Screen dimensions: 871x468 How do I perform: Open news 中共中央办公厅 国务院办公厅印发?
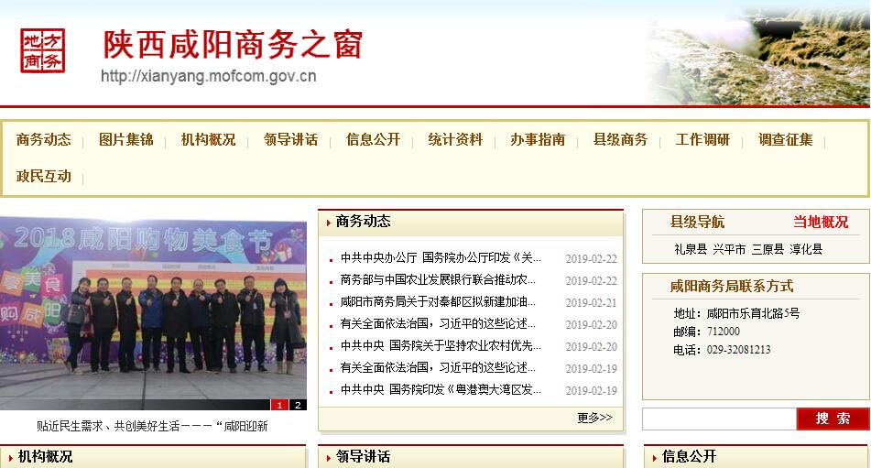pyautogui.click(x=441, y=257)
